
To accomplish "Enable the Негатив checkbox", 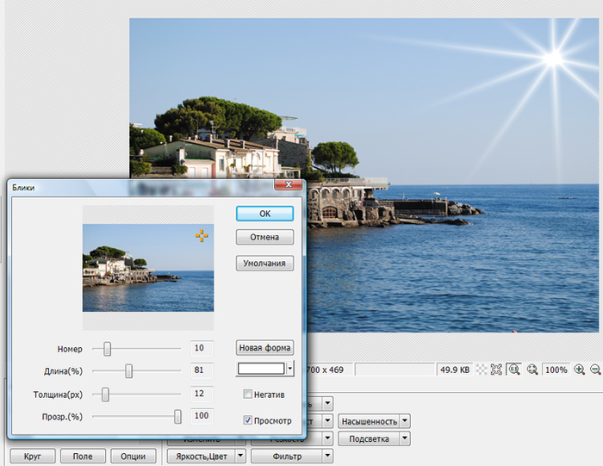I will [x=248, y=395].
